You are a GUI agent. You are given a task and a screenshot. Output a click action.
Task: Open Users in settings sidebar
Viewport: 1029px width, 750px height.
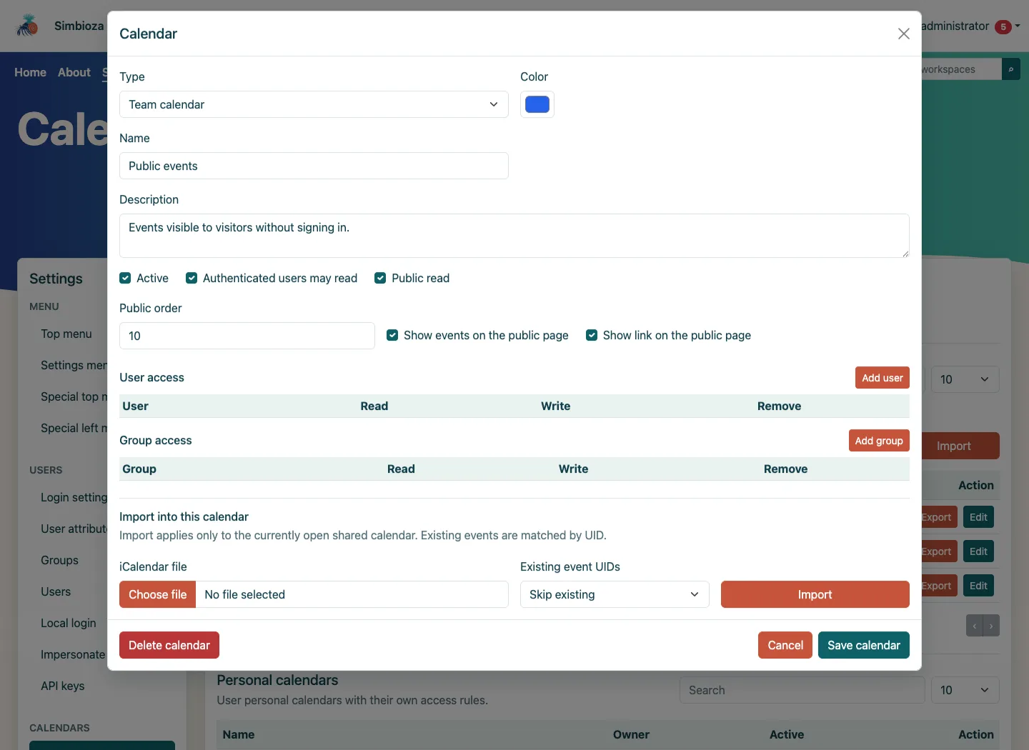coord(56,591)
